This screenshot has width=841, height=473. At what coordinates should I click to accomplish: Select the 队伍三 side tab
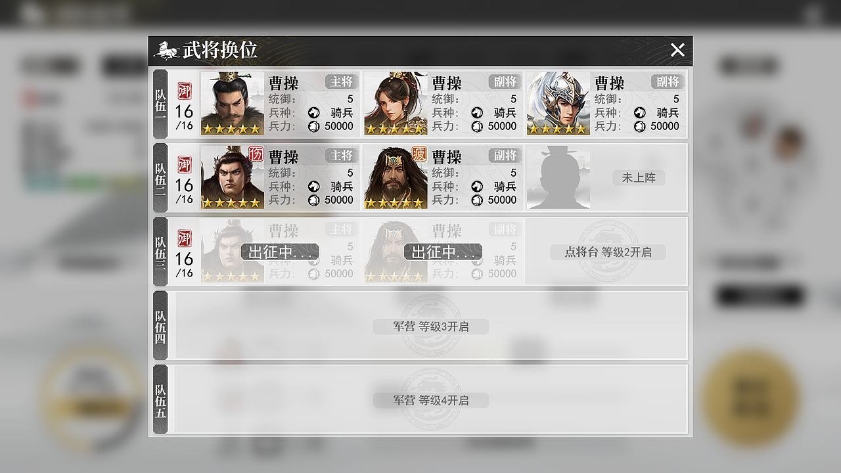pos(160,251)
